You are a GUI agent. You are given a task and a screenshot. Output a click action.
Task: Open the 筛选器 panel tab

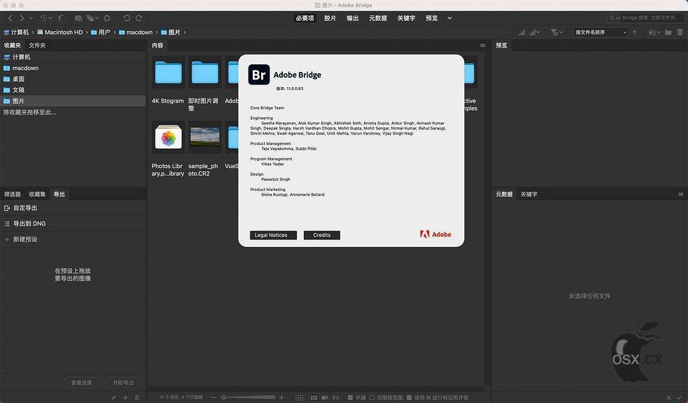click(x=12, y=194)
